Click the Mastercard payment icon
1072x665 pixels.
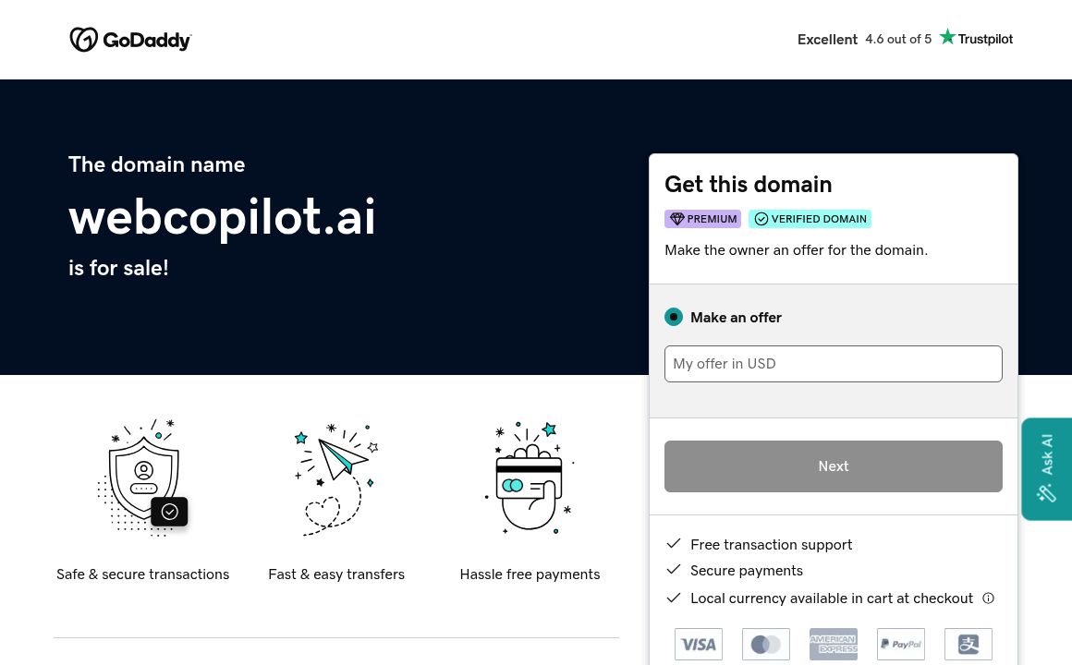(765, 644)
